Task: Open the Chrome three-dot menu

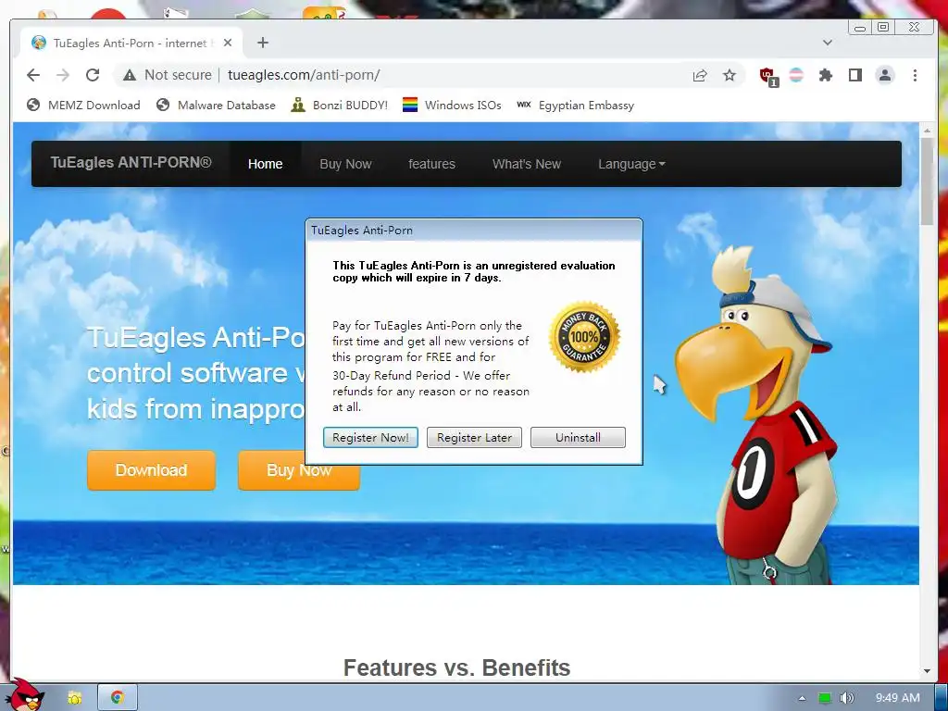Action: click(x=915, y=75)
